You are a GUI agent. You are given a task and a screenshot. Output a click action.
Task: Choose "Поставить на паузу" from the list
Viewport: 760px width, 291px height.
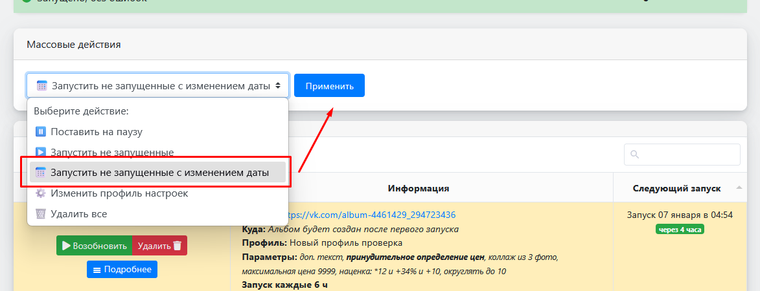pyautogui.click(x=97, y=132)
